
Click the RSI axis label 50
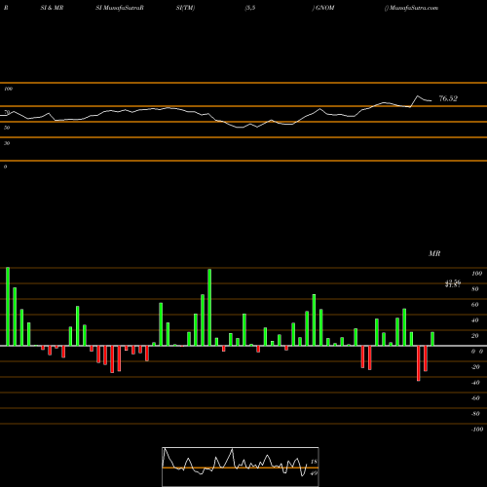coord(7,128)
